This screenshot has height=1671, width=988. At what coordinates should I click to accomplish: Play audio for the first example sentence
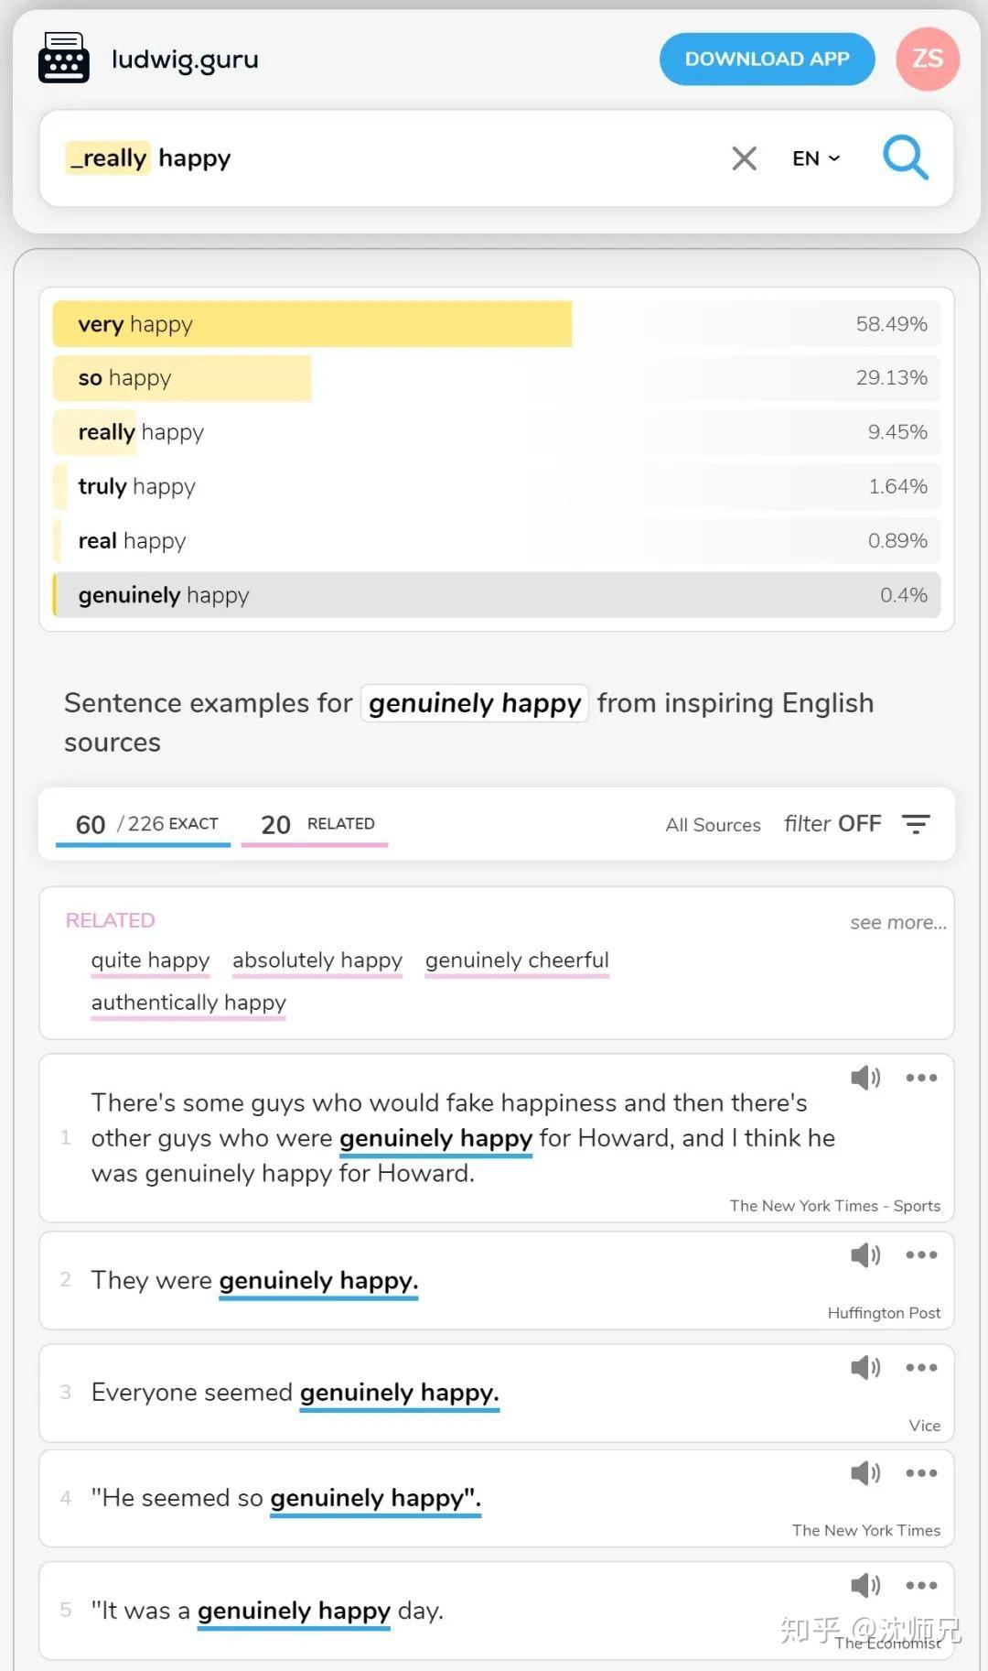click(864, 1078)
